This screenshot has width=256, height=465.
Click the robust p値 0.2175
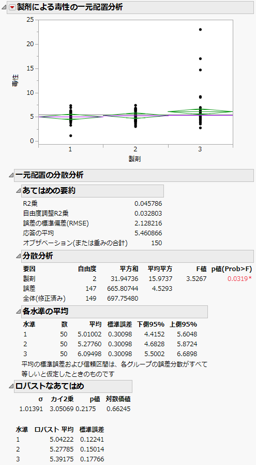85,409
